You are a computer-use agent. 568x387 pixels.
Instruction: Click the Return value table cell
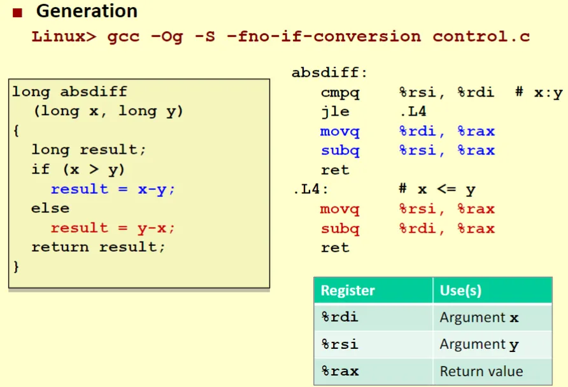coord(481,371)
